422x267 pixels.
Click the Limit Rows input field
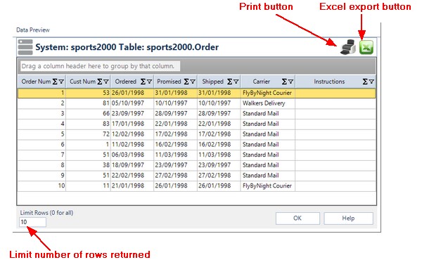[x=32, y=222]
